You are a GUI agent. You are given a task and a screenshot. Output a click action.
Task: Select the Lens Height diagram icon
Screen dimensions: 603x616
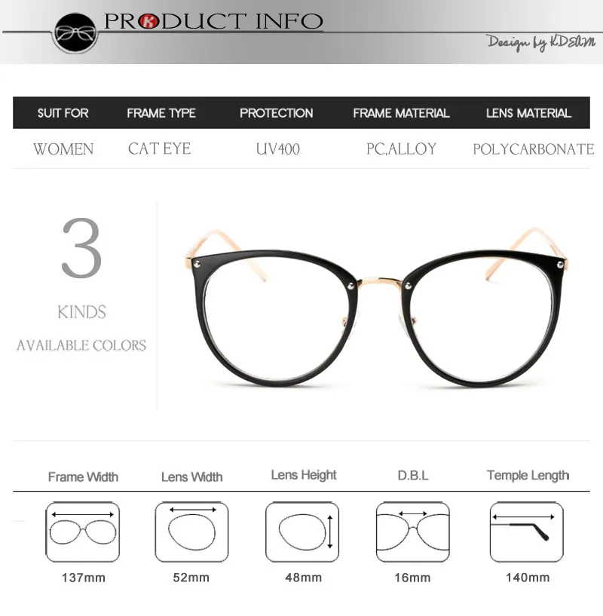click(x=302, y=532)
